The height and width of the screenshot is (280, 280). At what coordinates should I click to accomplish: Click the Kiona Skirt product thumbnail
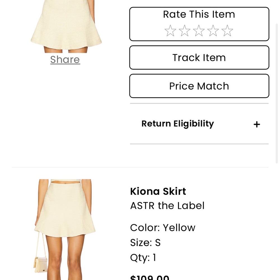(65, 230)
